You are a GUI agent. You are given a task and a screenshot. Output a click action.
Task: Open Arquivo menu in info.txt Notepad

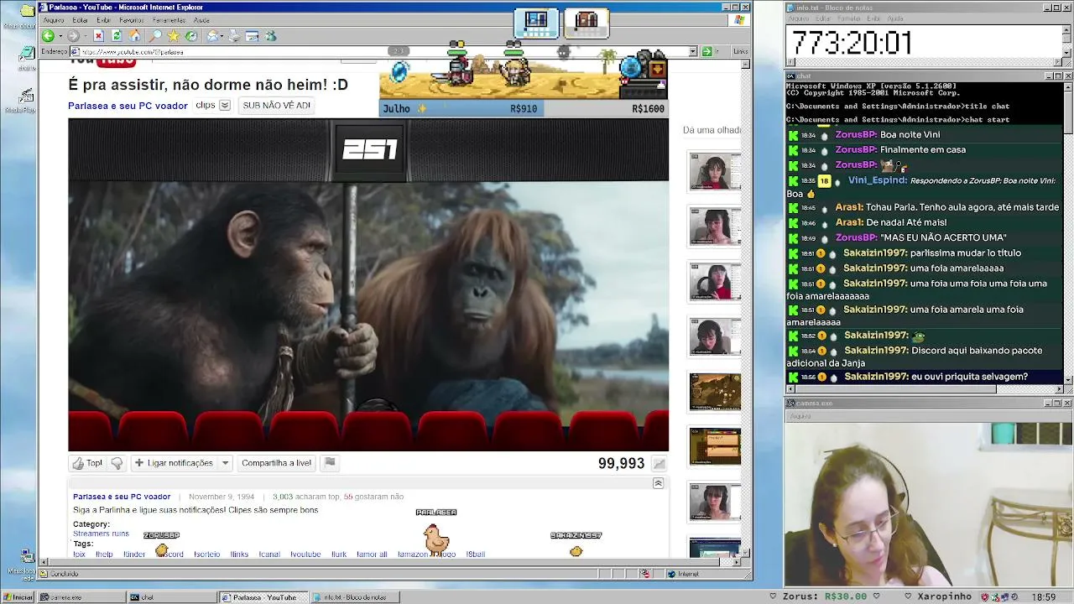(x=798, y=18)
